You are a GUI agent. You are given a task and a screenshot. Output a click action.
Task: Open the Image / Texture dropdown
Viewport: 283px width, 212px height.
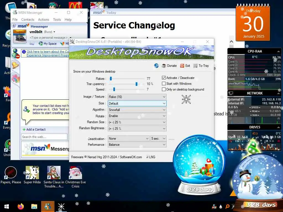click(x=137, y=97)
